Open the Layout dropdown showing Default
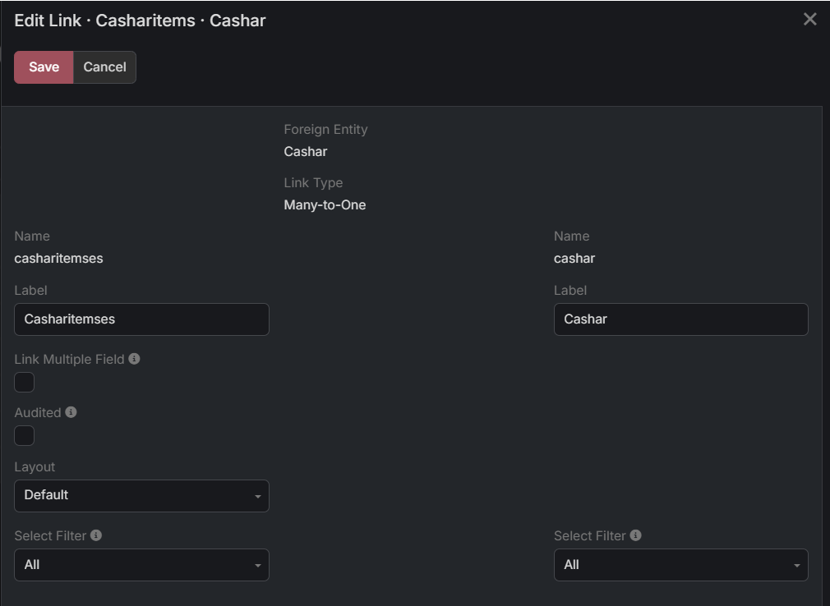 click(141, 496)
